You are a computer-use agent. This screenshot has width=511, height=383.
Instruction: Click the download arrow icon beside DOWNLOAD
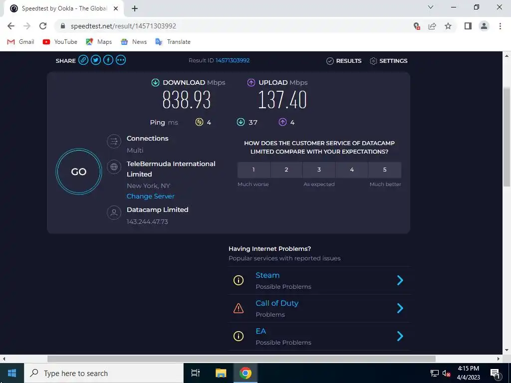point(156,83)
